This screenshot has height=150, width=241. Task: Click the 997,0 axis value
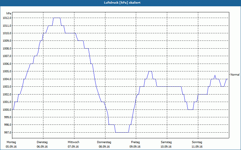tap(8, 132)
